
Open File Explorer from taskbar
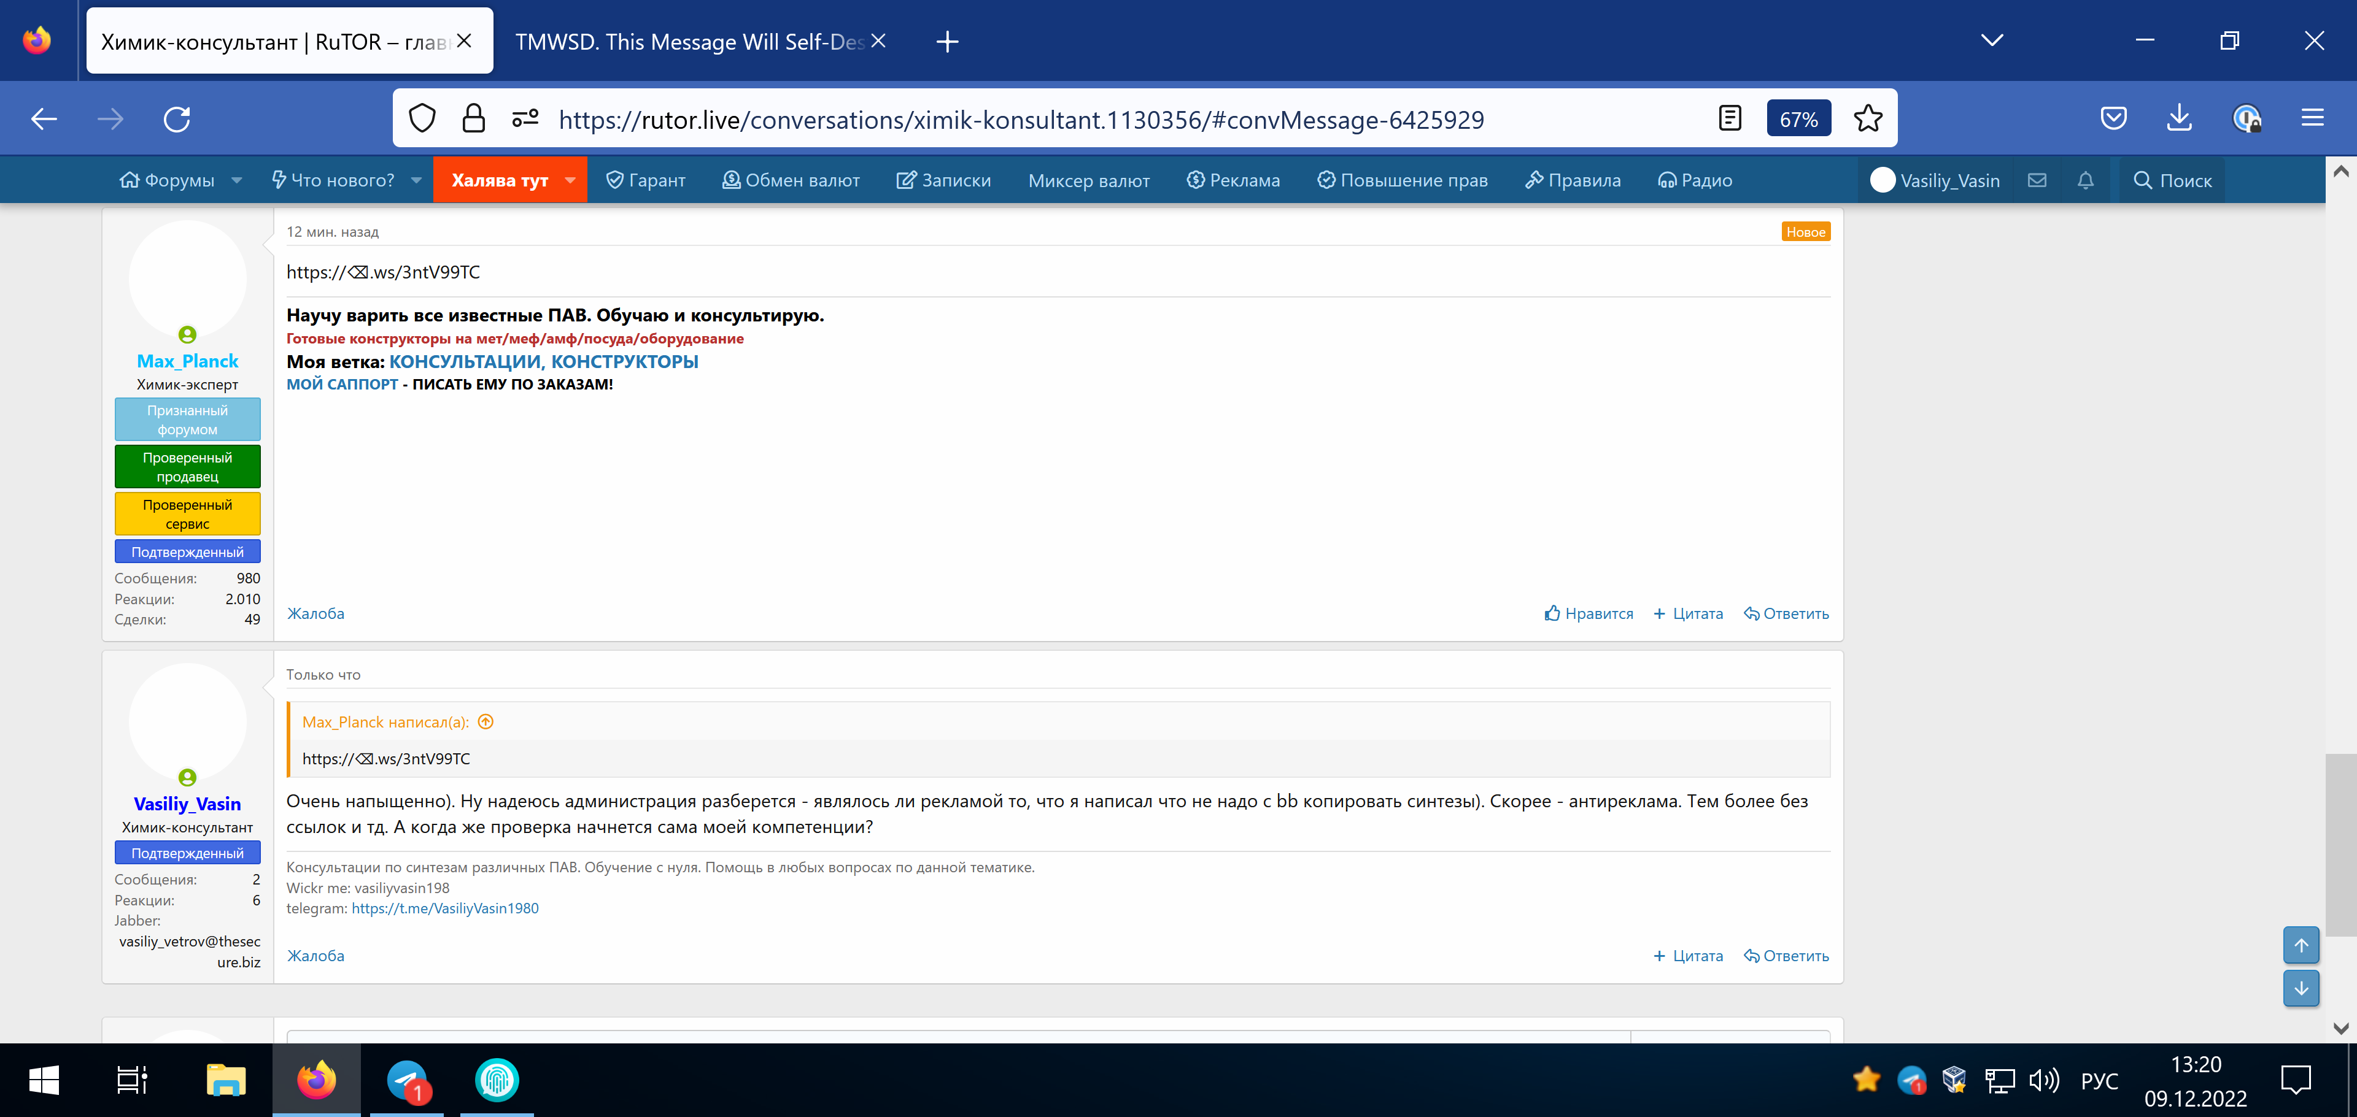226,1080
